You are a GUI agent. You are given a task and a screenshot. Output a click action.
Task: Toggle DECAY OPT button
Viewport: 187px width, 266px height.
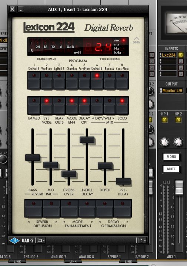click(x=84, y=105)
